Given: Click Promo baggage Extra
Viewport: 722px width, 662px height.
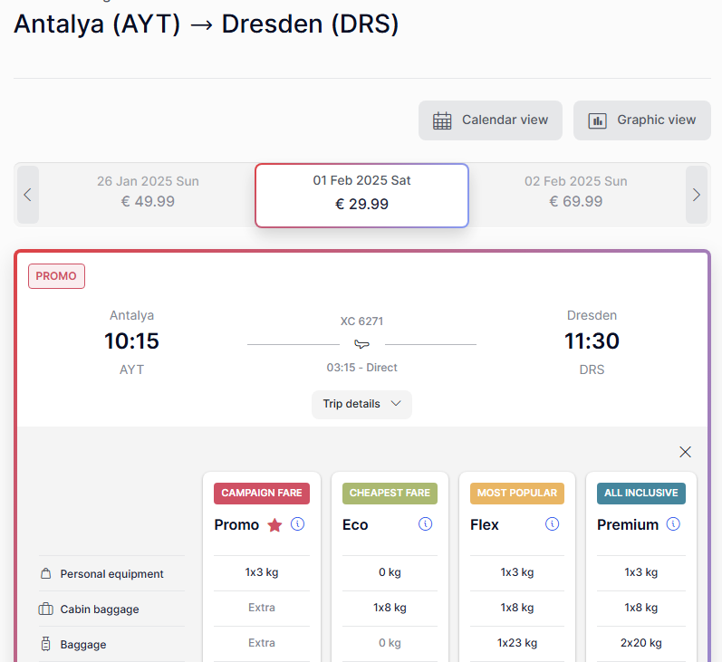Looking at the screenshot, I should tap(262, 643).
